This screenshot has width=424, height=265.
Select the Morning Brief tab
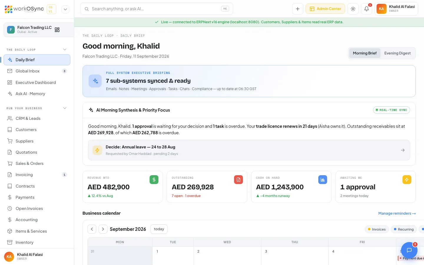pyautogui.click(x=365, y=53)
